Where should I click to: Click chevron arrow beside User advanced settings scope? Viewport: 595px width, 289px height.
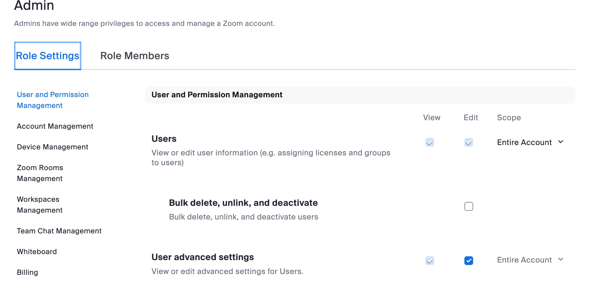click(x=561, y=259)
